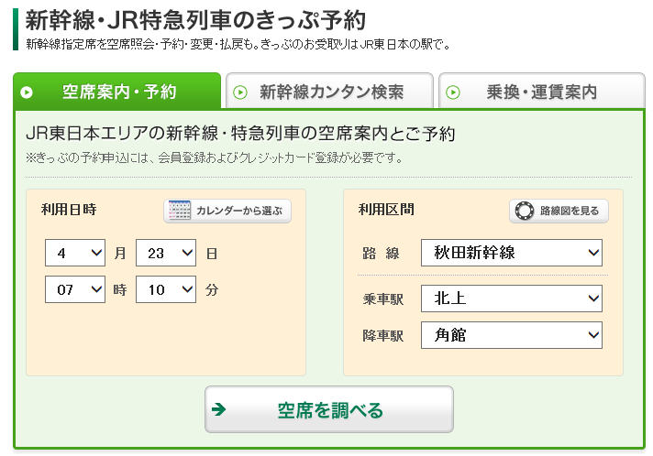Switch to the 新幹線カンタン検索 tab

pos(330,92)
